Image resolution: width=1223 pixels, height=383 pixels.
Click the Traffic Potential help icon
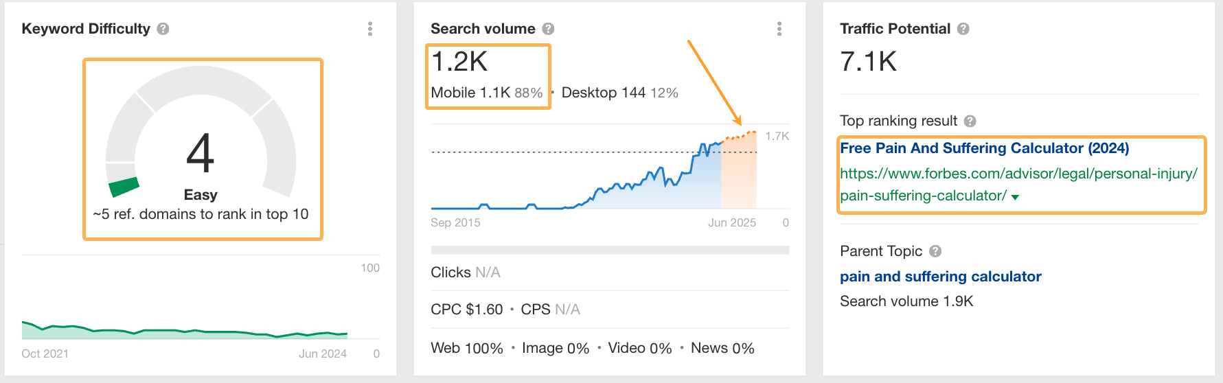coord(963,29)
